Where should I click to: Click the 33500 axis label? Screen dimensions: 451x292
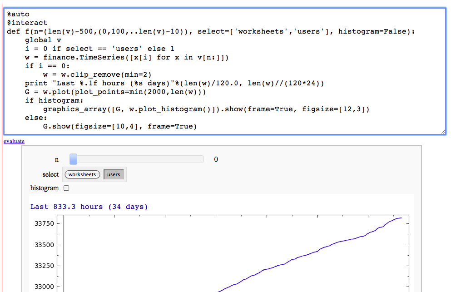(x=45, y=245)
